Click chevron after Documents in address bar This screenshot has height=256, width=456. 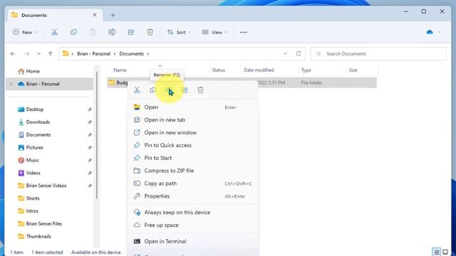tap(148, 54)
